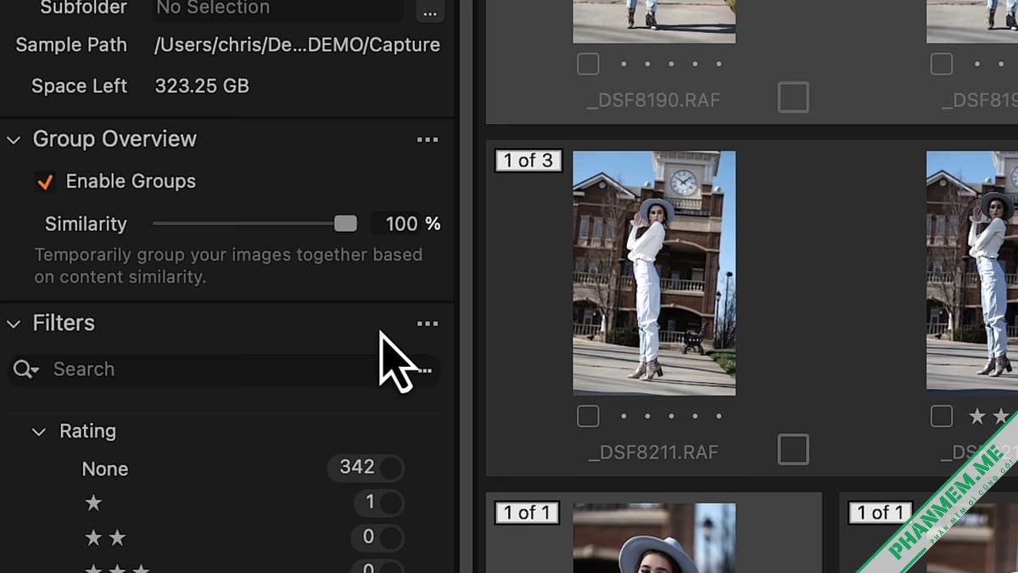Click the _DSF8190.RAF file name

click(653, 100)
